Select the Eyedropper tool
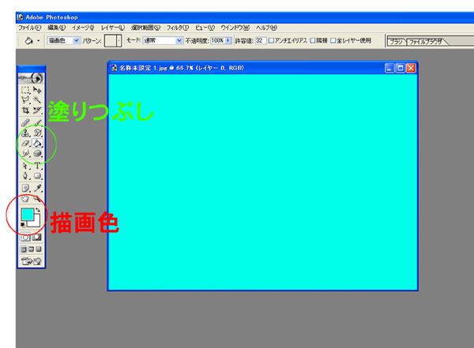Image resolution: width=474 pixels, height=348 pixels. click(x=37, y=188)
